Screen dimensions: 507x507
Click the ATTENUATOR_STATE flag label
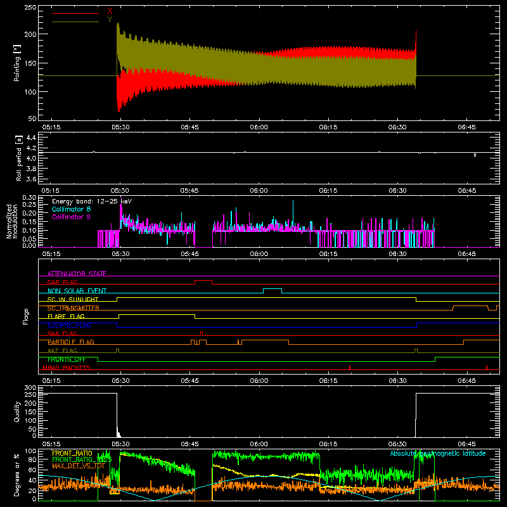(77, 274)
